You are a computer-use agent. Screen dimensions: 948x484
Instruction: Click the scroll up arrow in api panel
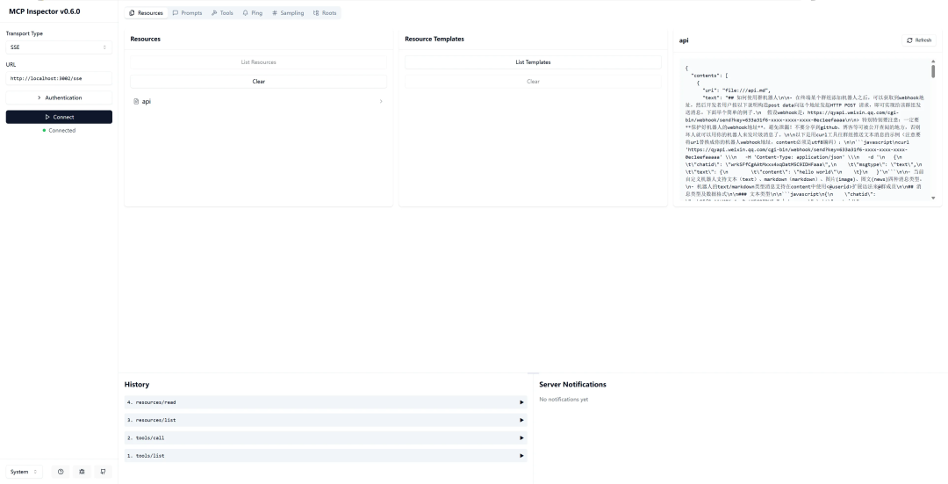tap(933, 61)
